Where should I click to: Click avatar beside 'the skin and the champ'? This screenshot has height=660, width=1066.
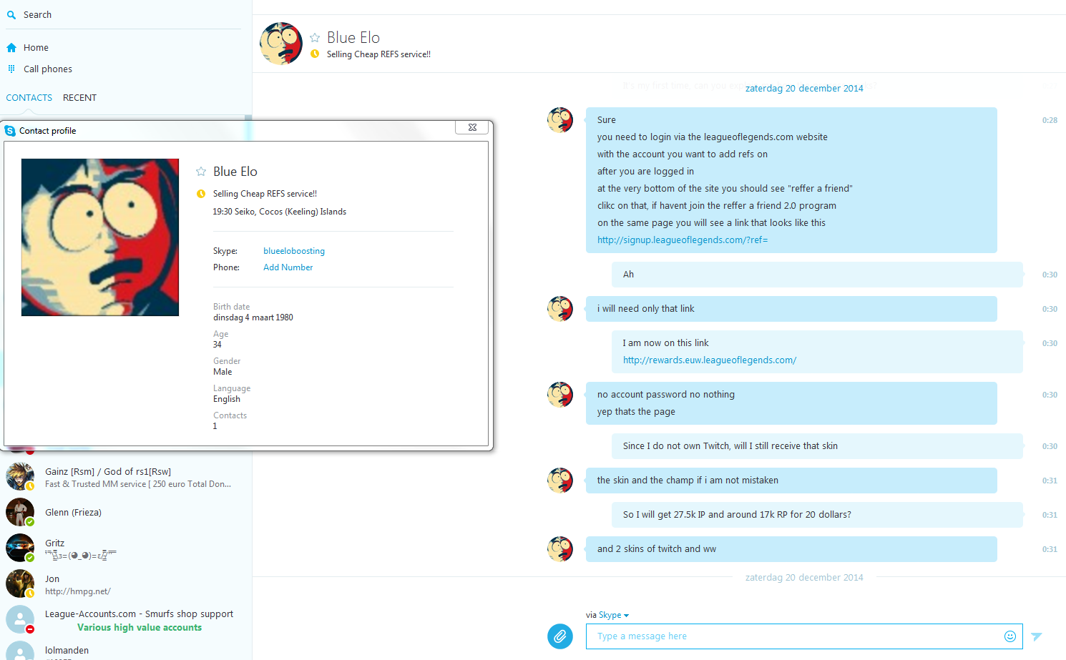coord(560,481)
